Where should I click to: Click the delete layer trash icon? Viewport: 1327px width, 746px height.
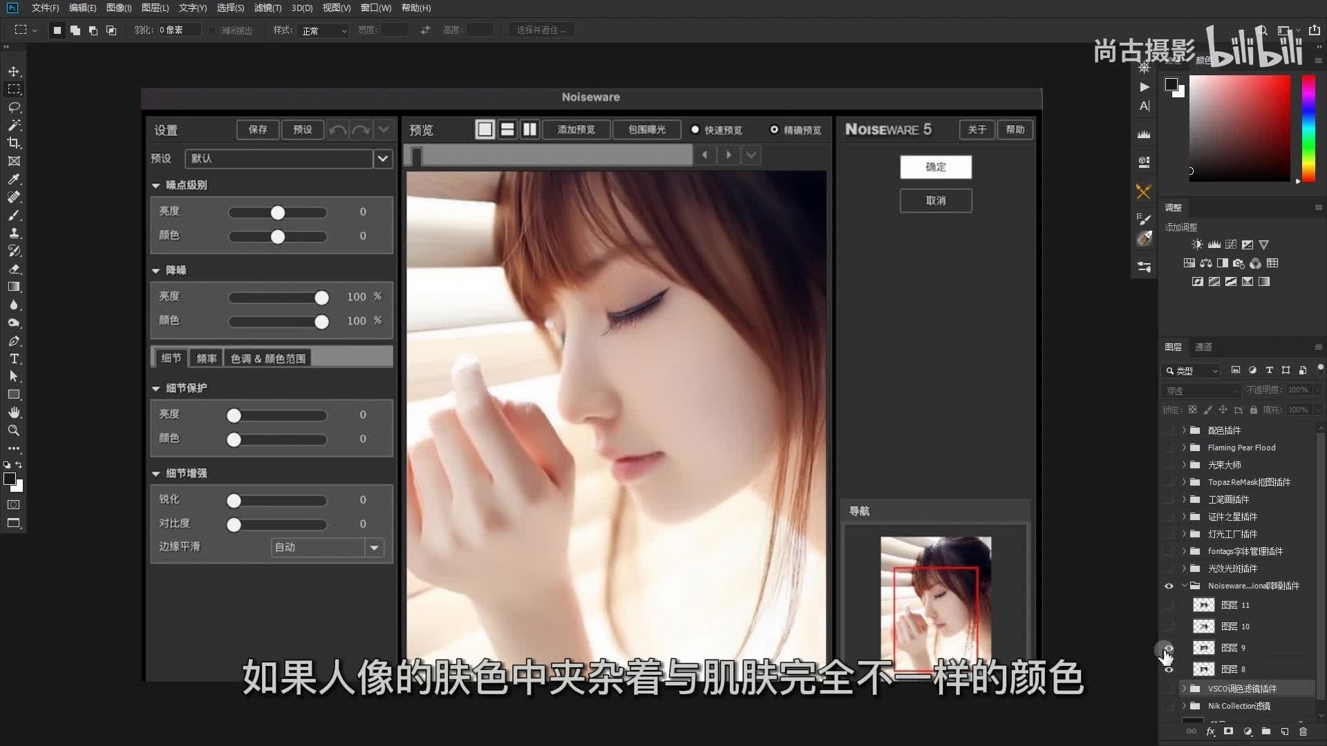coord(1303,731)
